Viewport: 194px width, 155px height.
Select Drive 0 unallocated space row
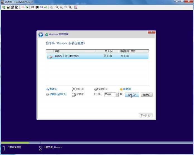[97, 56]
